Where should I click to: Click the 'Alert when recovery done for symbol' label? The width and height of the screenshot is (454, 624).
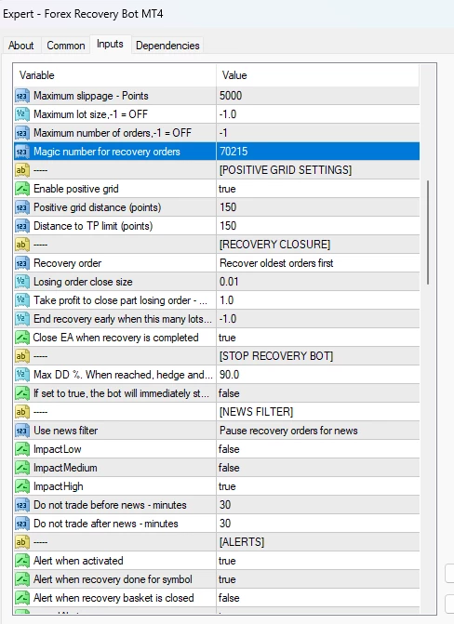pos(113,579)
